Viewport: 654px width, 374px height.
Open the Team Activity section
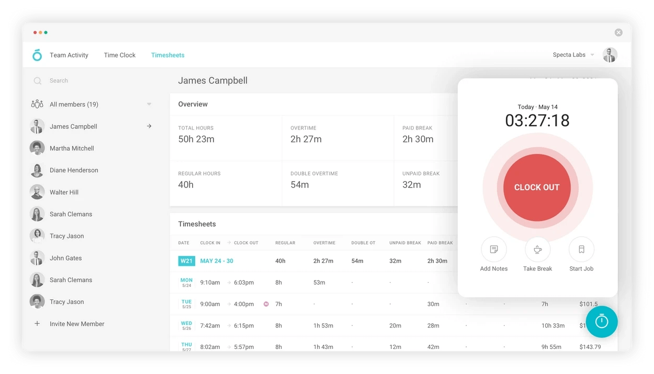[69, 55]
